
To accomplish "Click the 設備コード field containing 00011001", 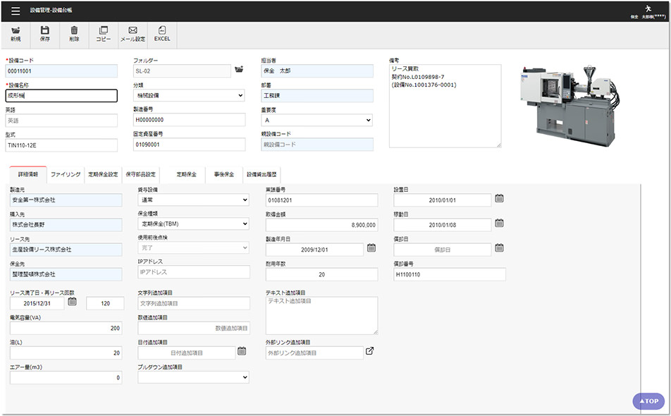I will (61, 71).
